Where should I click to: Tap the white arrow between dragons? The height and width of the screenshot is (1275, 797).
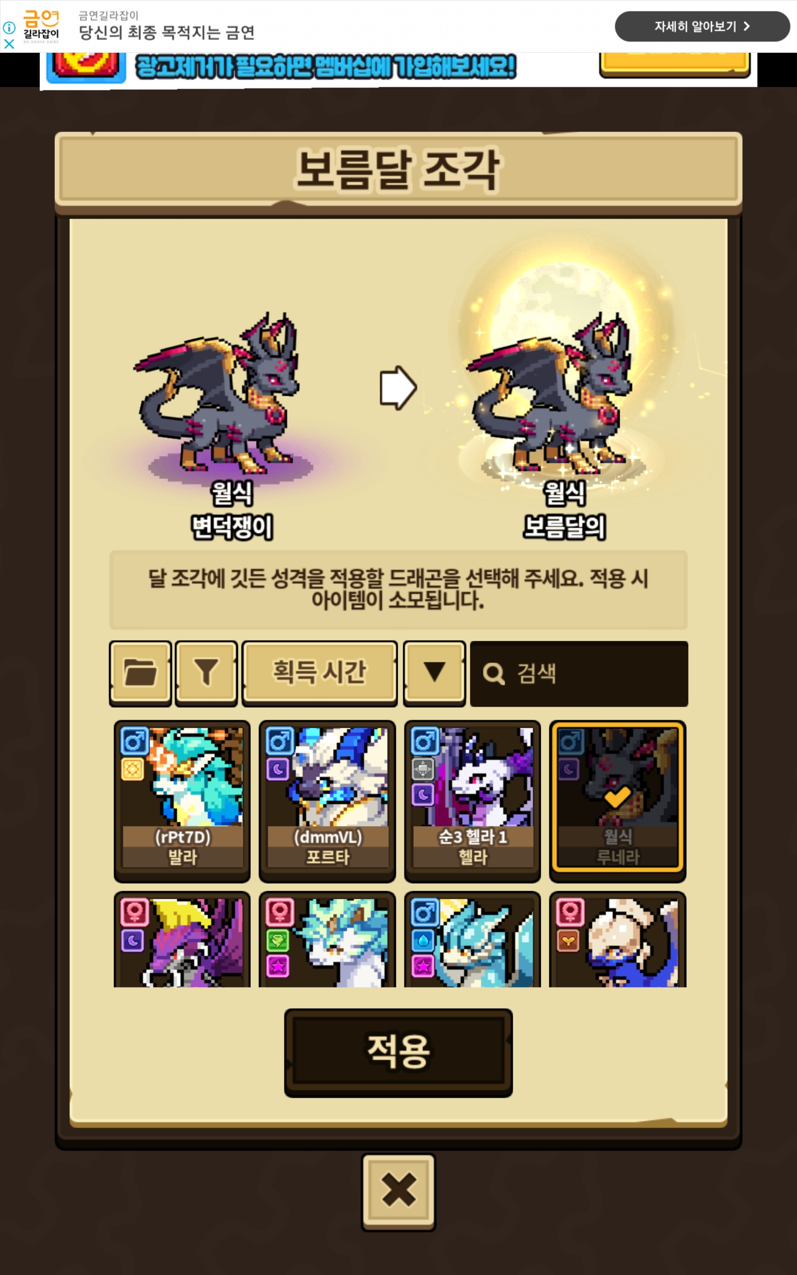[398, 388]
